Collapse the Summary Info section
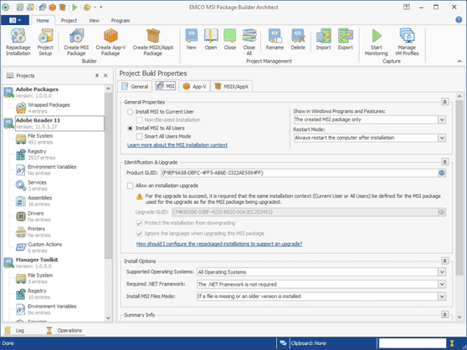The image size is (467, 350). click(444, 315)
